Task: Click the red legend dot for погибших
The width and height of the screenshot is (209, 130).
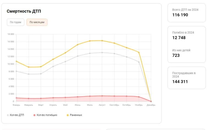Action: click(x=34, y=115)
